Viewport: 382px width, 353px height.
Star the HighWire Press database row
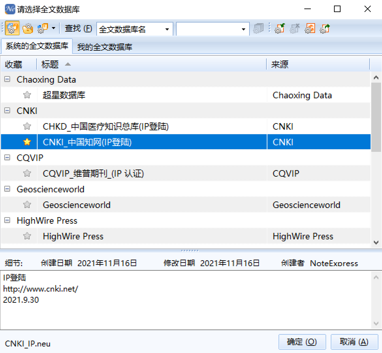[x=27, y=236]
